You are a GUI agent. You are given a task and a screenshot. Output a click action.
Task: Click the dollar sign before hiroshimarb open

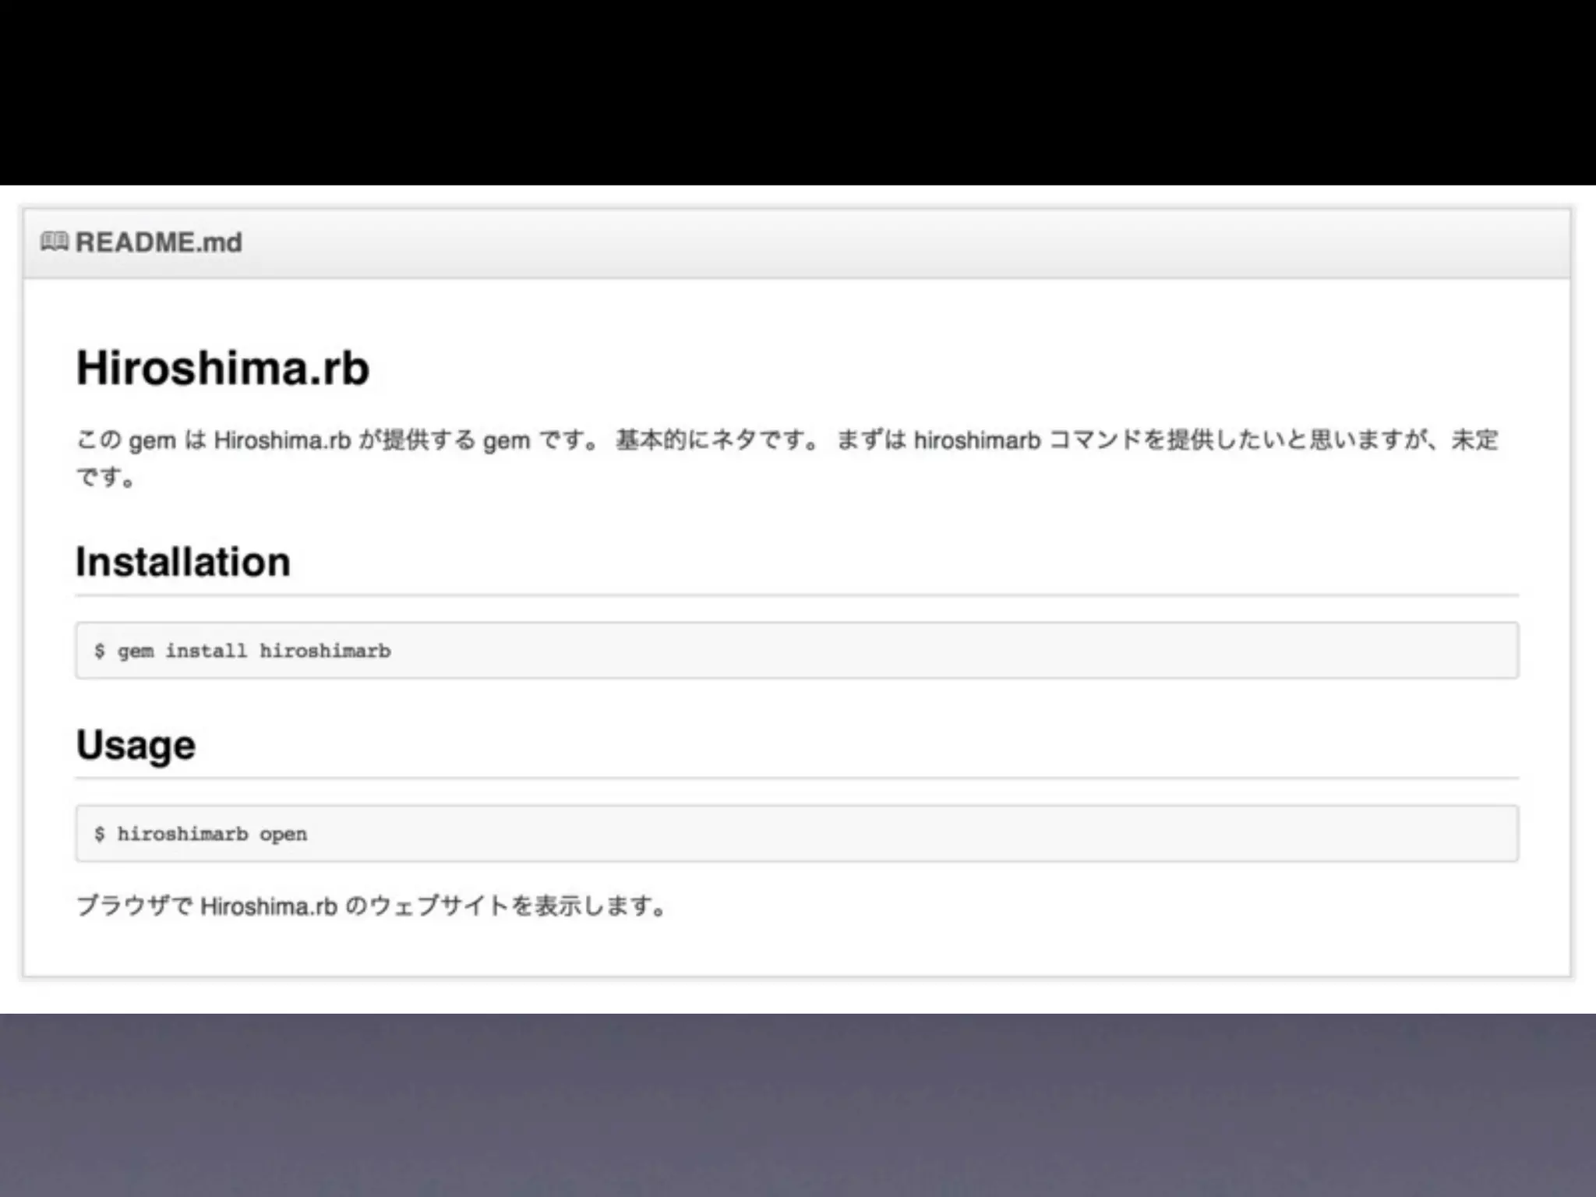(x=99, y=834)
